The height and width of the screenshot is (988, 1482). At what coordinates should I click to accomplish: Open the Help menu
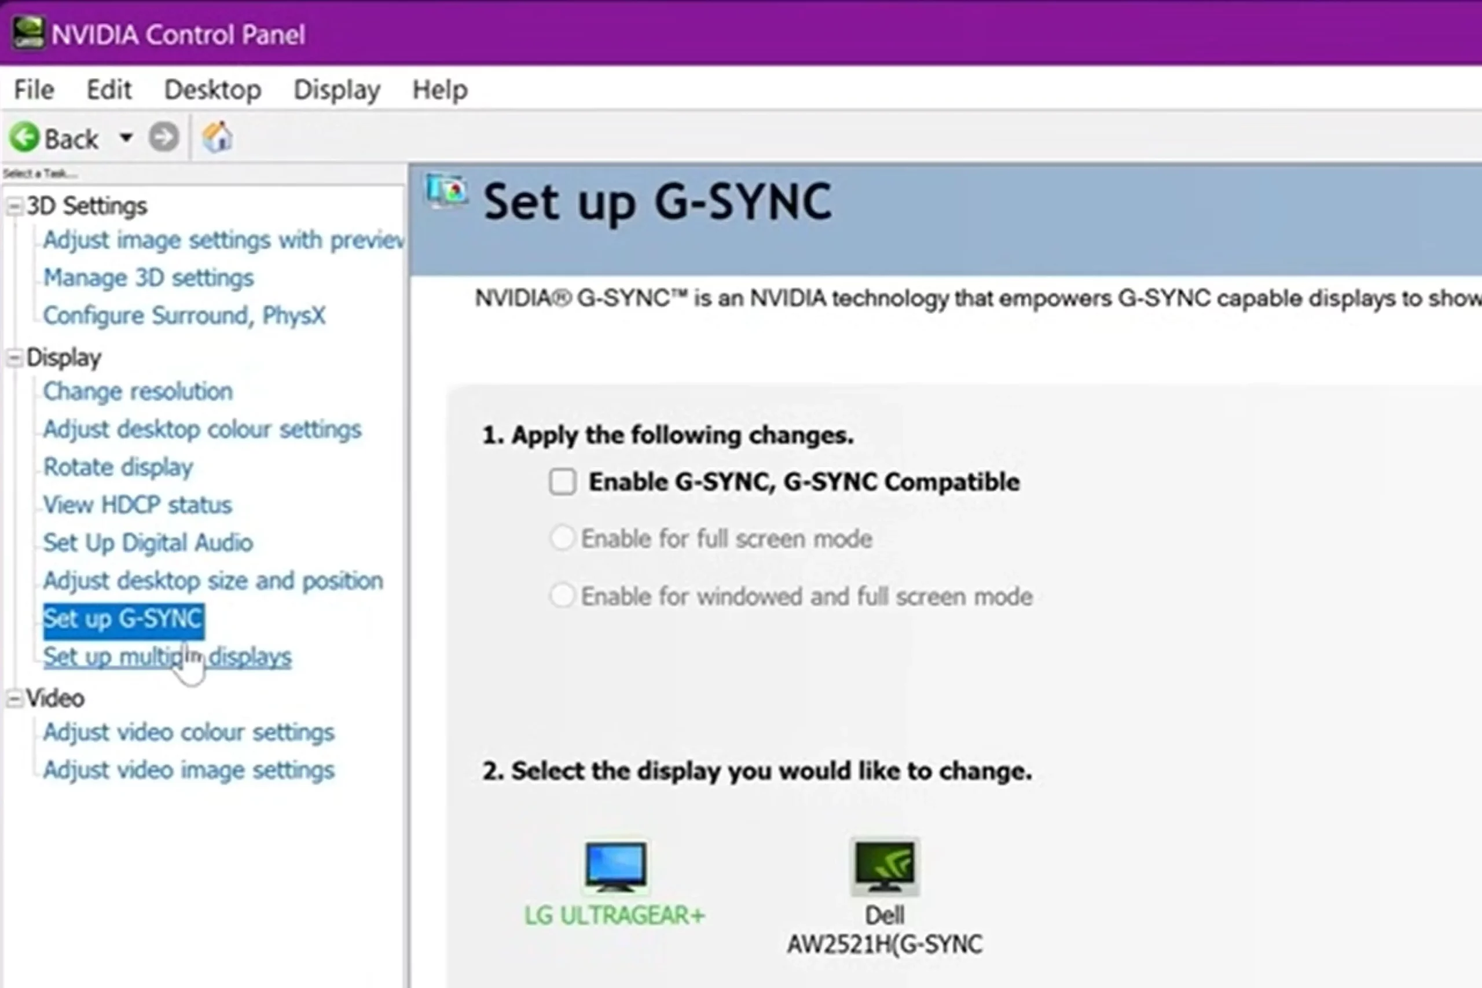click(439, 90)
